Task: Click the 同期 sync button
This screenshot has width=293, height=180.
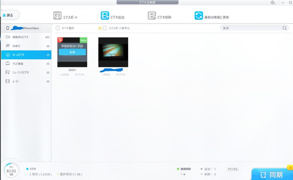Action: (272, 175)
